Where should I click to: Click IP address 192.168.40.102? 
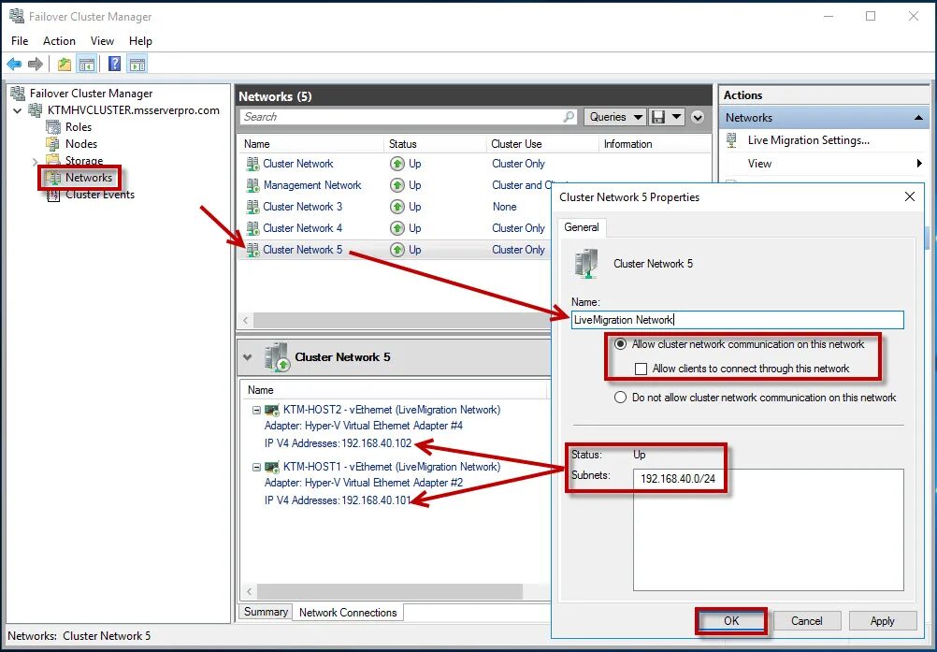pyautogui.click(x=377, y=443)
